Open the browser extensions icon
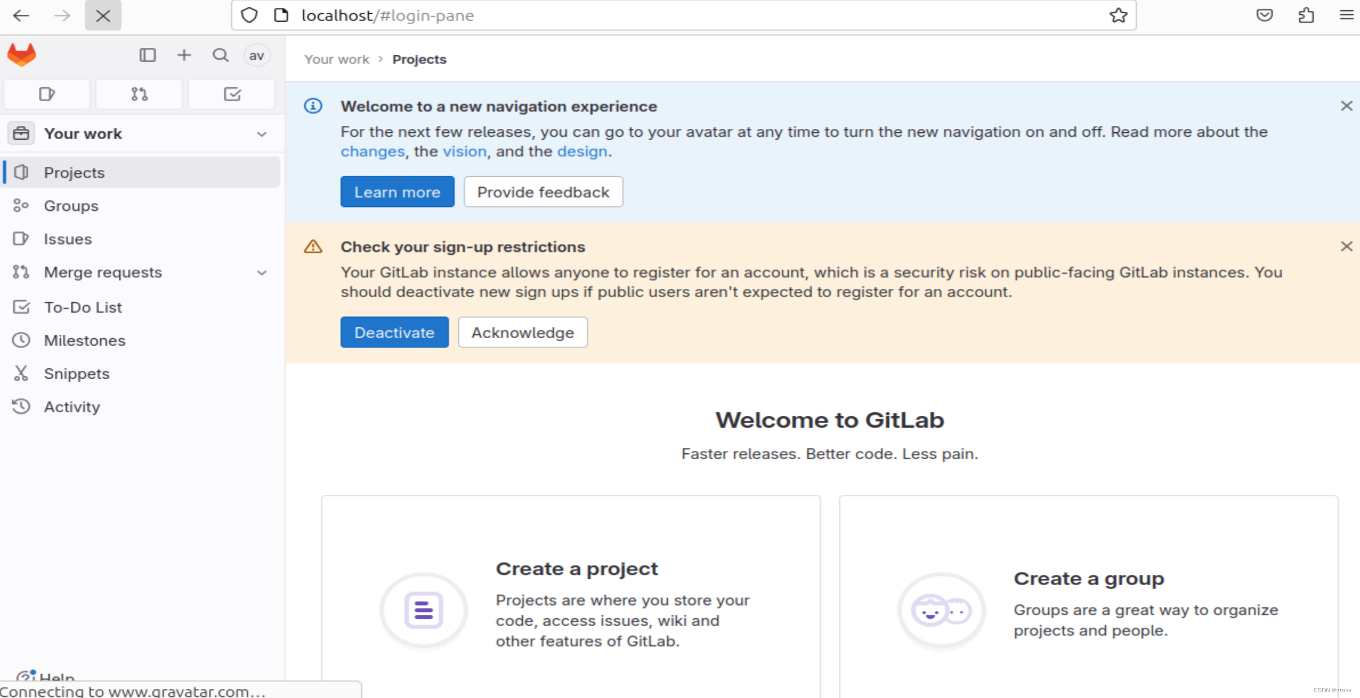Image resolution: width=1360 pixels, height=698 pixels. click(x=1306, y=15)
